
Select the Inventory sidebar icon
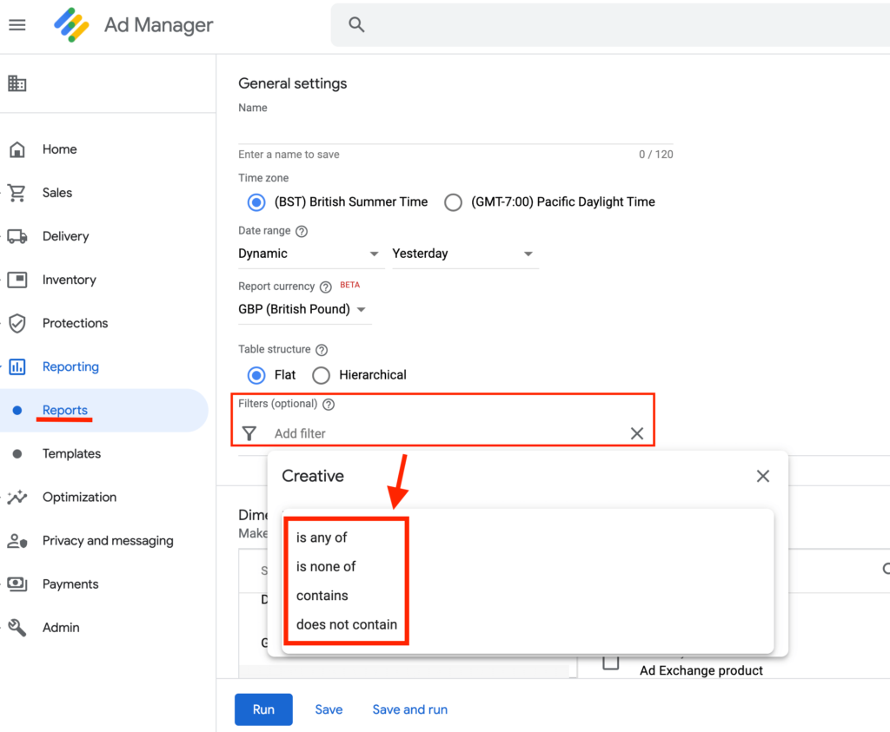17,279
